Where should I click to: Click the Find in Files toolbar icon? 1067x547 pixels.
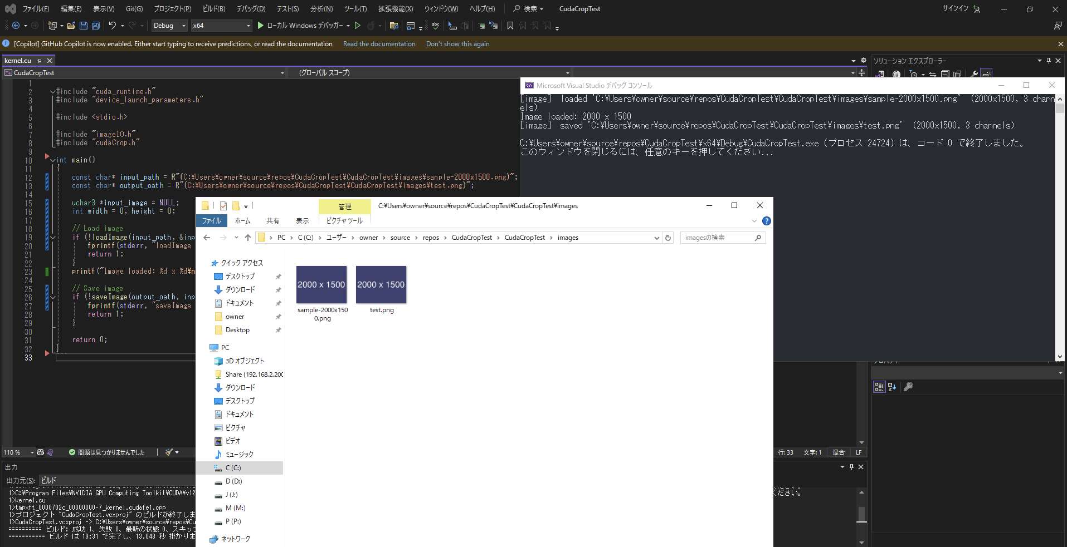point(394,26)
